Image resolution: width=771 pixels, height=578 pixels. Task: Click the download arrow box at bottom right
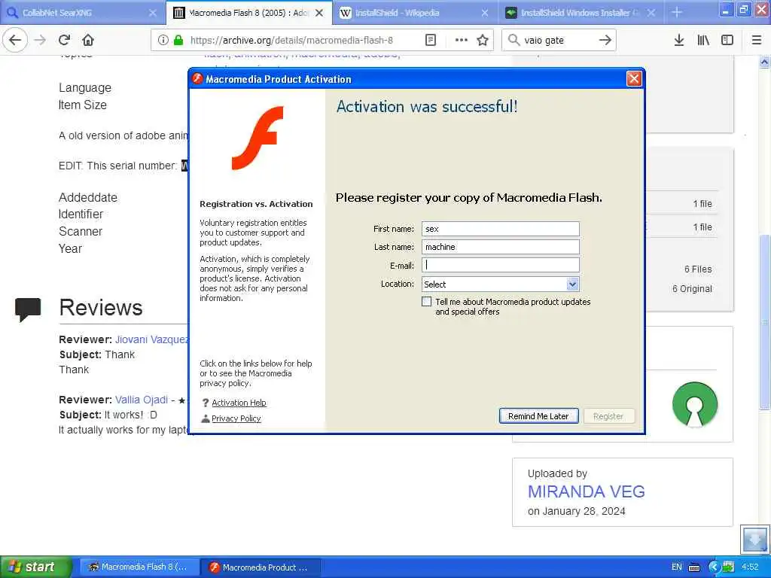coord(754,540)
